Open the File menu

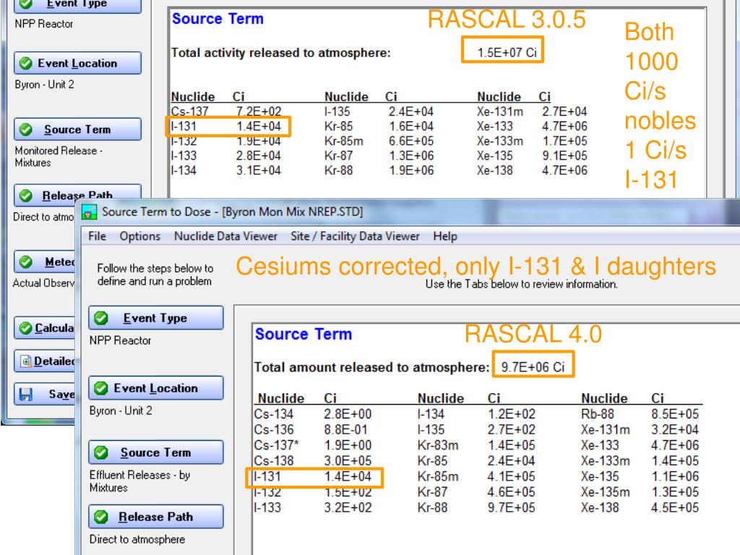(x=98, y=236)
